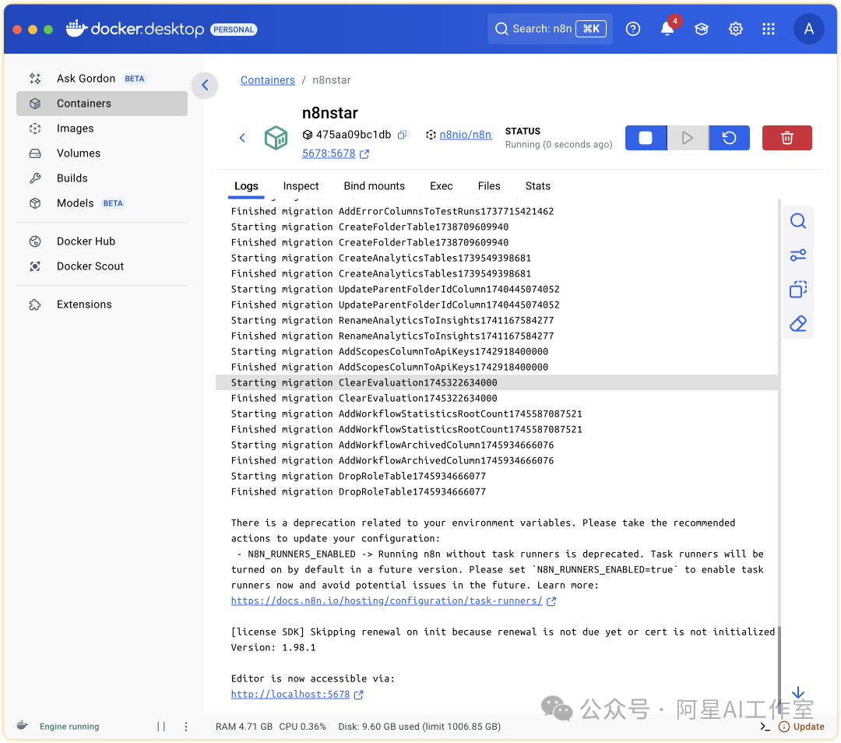
Task: Switch to the Logs tab
Action: point(246,186)
